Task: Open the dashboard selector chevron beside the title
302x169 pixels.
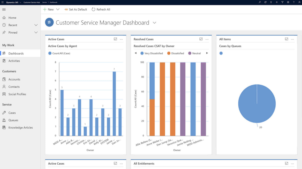Action: coord(155,23)
